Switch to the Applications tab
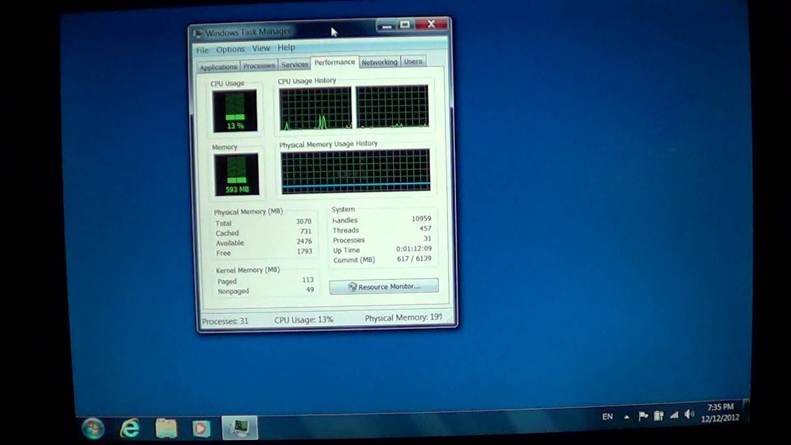This screenshot has width=791, height=445. tap(218, 67)
